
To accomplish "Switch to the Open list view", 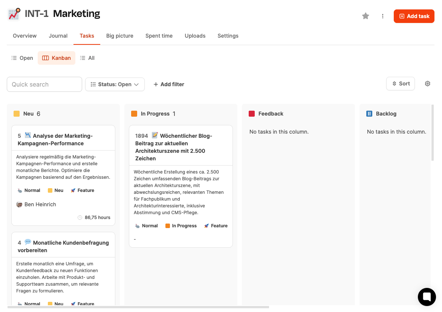I will pyautogui.click(x=22, y=58).
